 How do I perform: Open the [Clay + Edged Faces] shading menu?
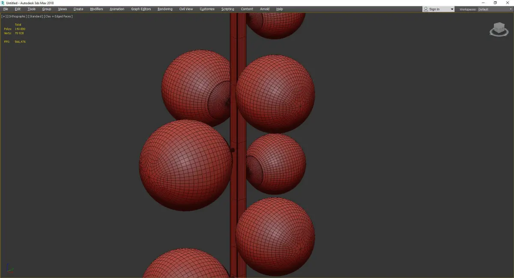coord(58,16)
